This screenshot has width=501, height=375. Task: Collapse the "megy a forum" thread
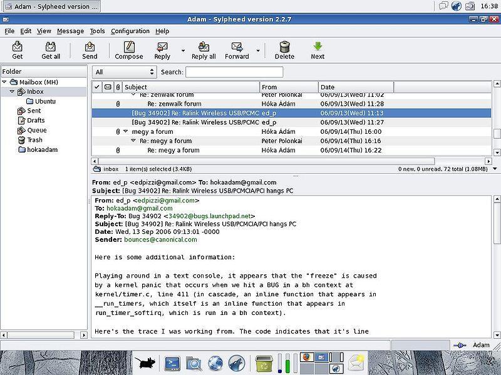(126, 131)
